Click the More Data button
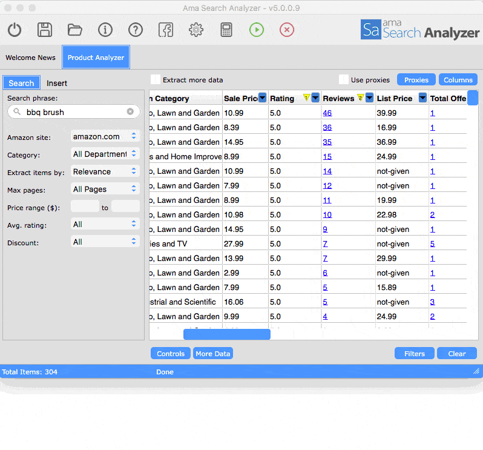Screen dimensions: 483x450 pos(213,354)
